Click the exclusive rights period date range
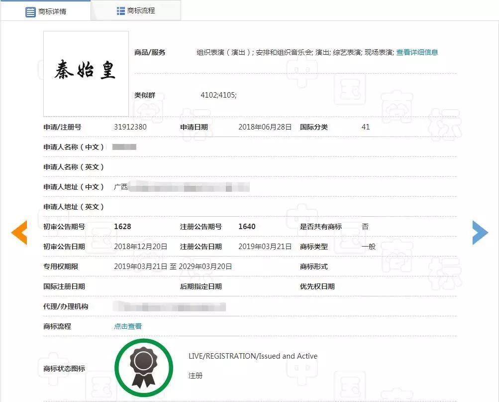Screen dimensions: 499x402 click(x=173, y=267)
